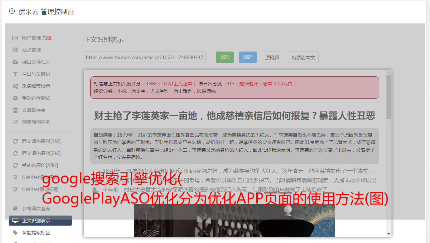Click the funnel icon for 栏目与关键词
The height and width of the screenshot is (243, 430).
tap(15, 74)
